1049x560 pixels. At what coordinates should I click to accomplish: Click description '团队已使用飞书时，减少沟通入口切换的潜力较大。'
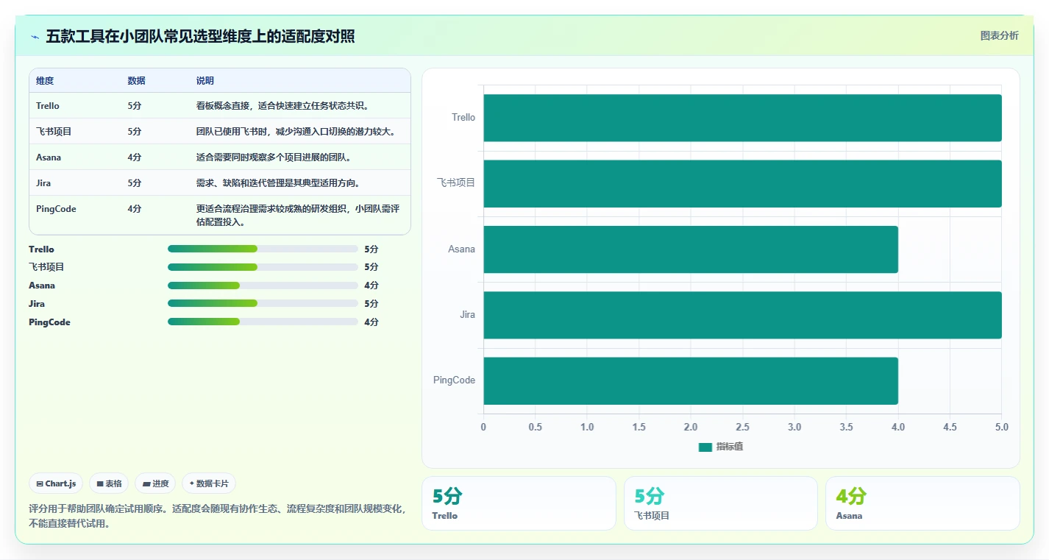296,132
